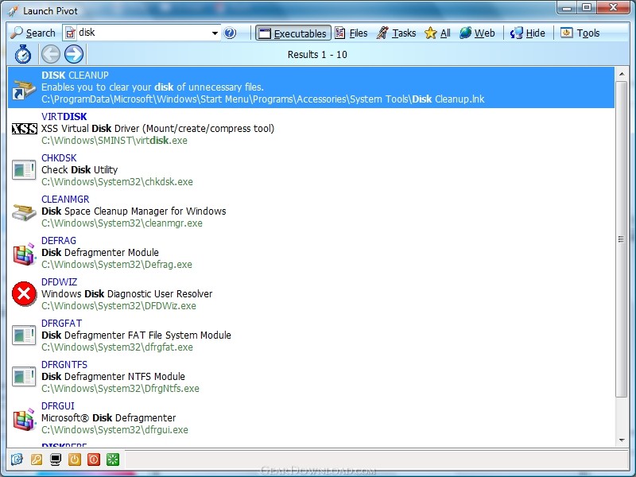Click the Search magnifier button
Viewport: 636px width, 477px height.
click(33, 33)
